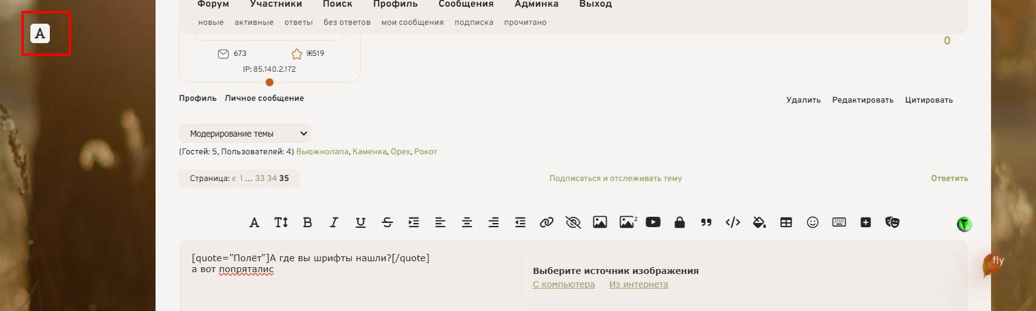Image resolution: width=1036 pixels, height=311 pixels.
Task: Click Подписаться и отслеживать тему
Action: click(x=616, y=179)
